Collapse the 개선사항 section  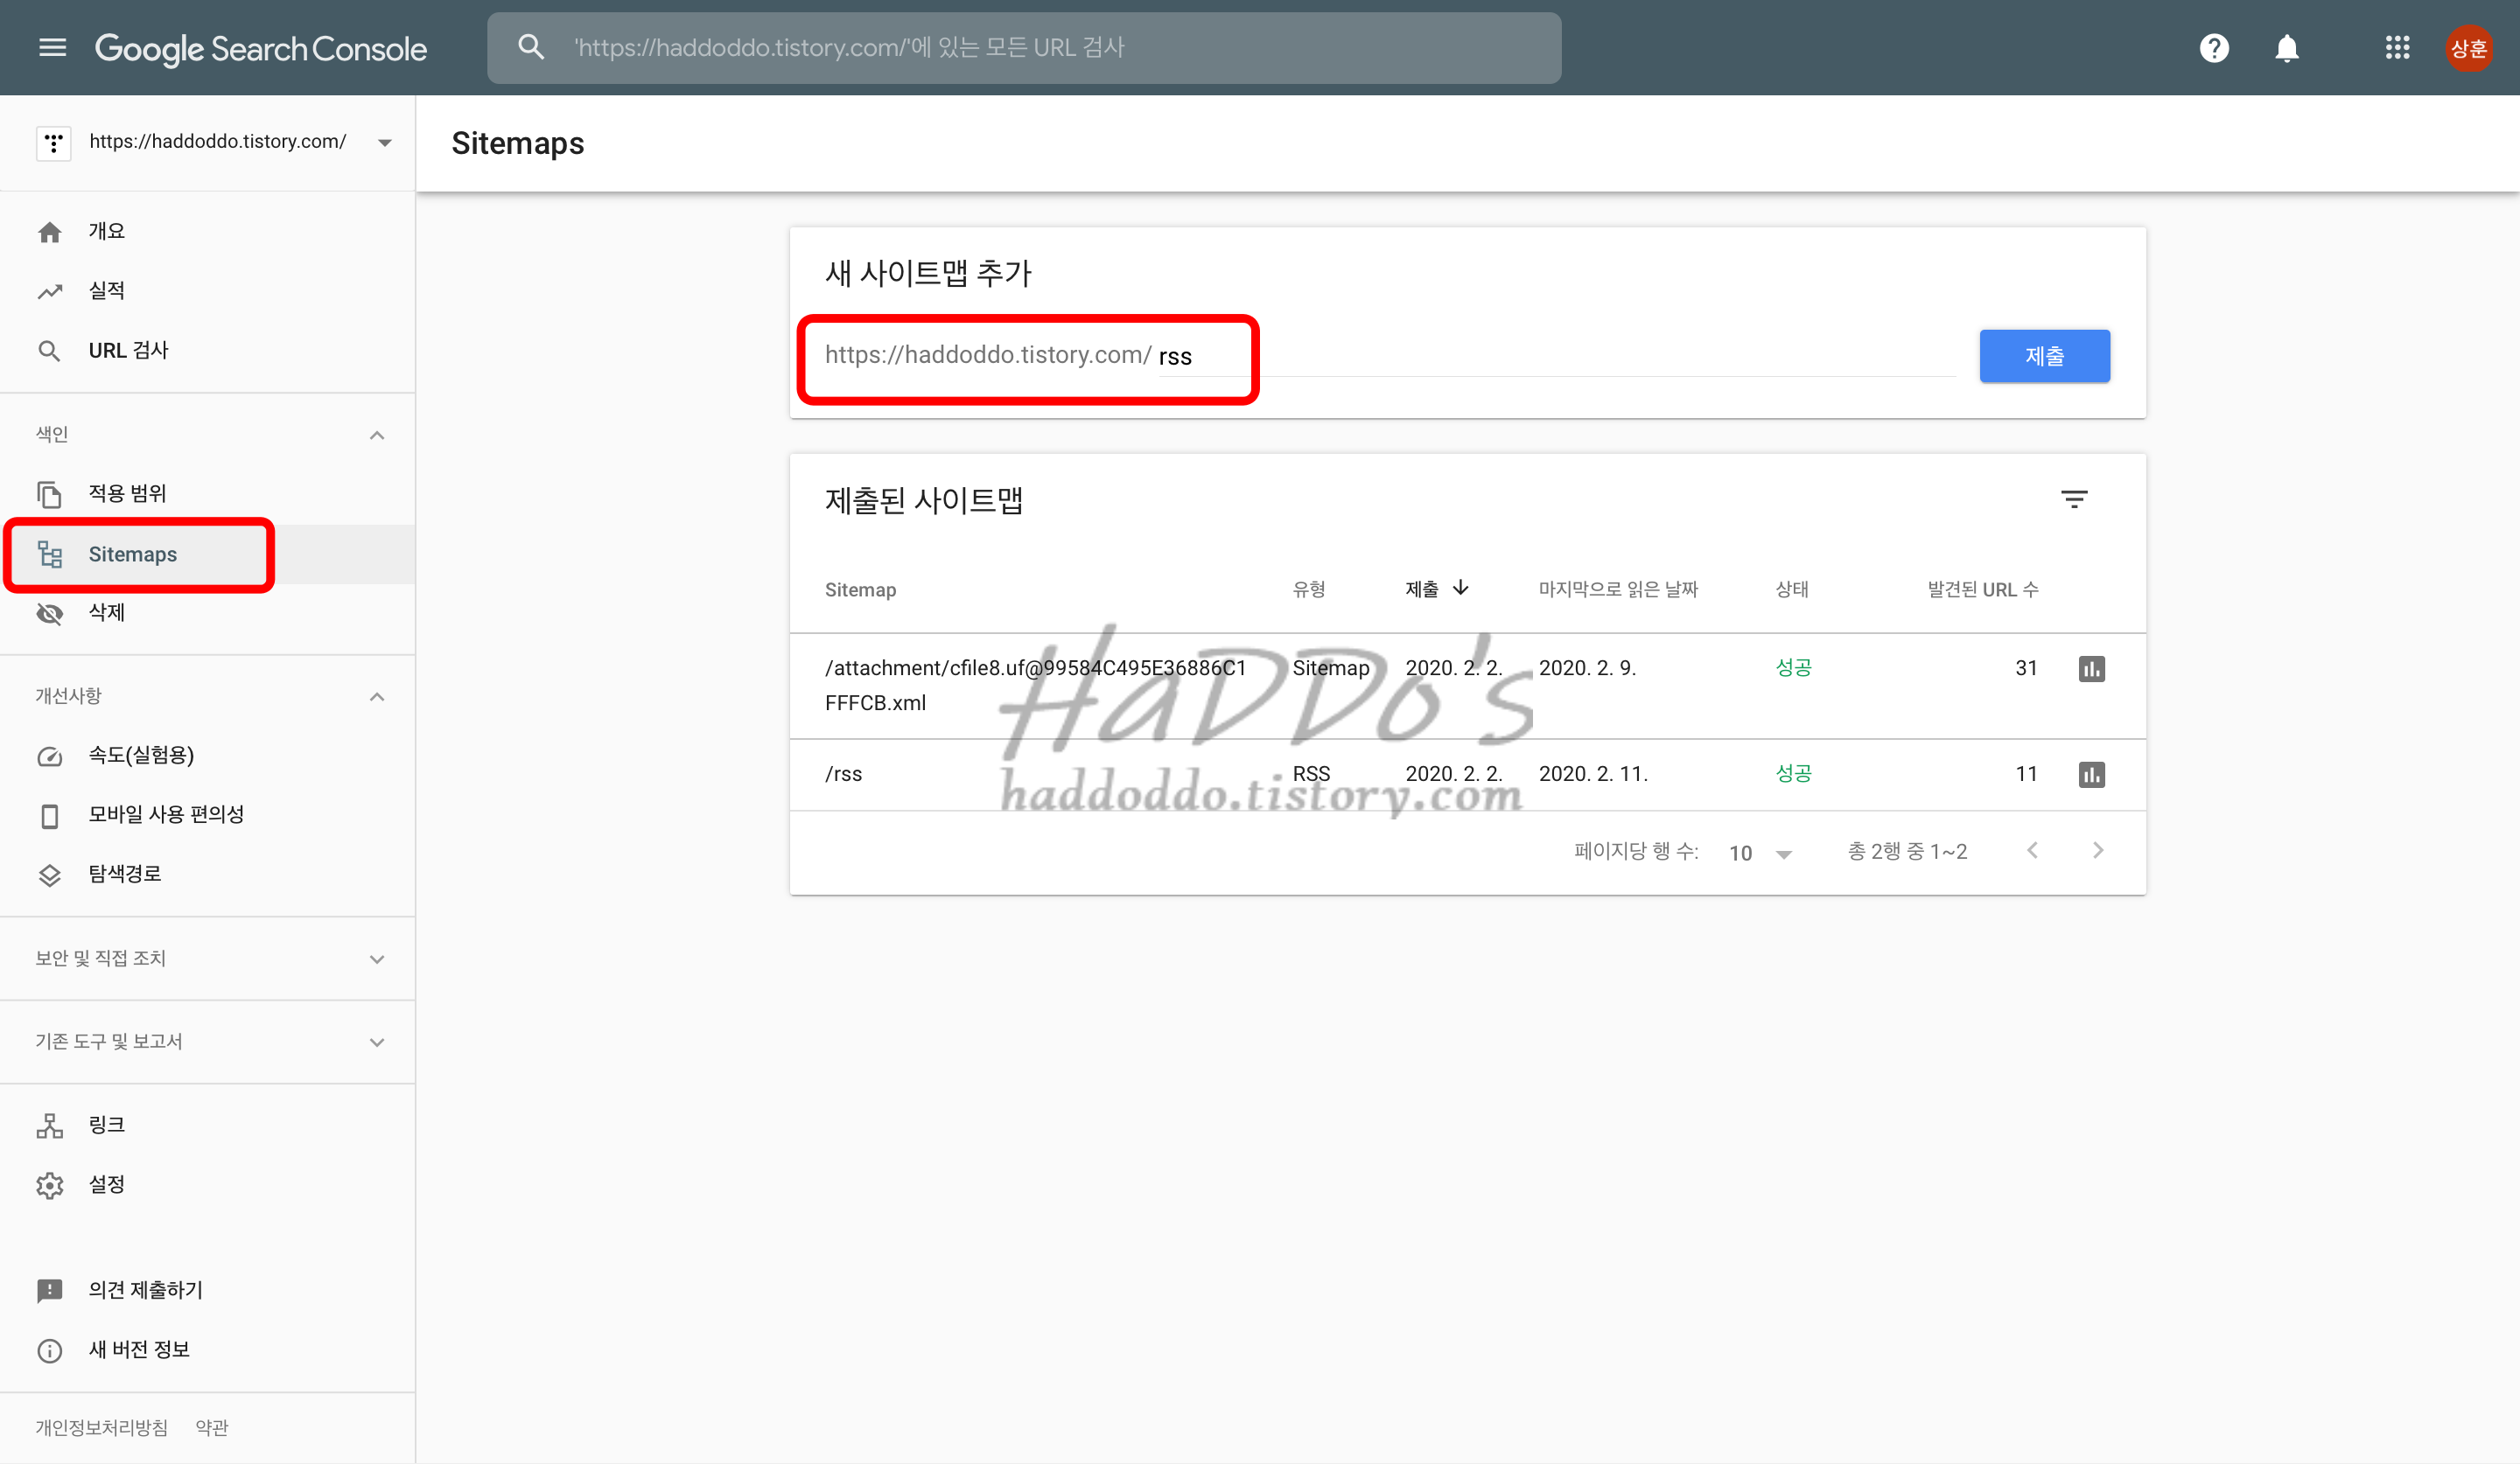pyautogui.click(x=377, y=696)
